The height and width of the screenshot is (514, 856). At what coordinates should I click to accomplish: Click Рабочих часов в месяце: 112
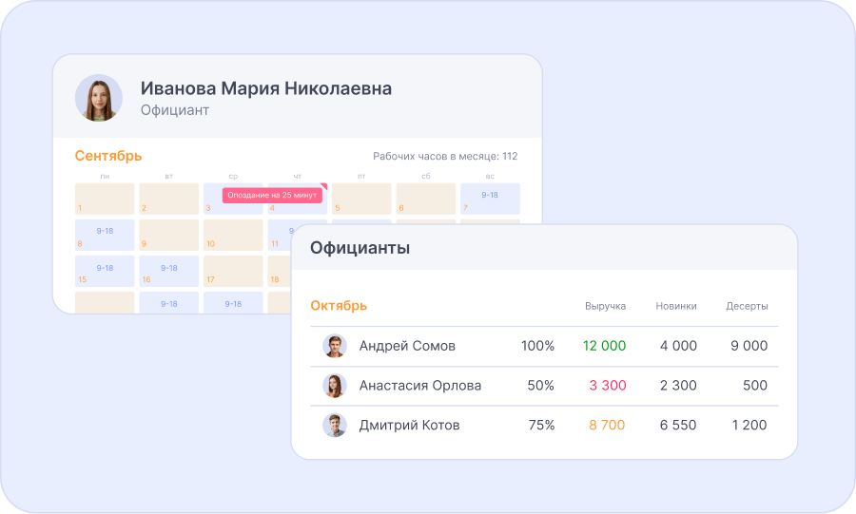click(x=445, y=157)
